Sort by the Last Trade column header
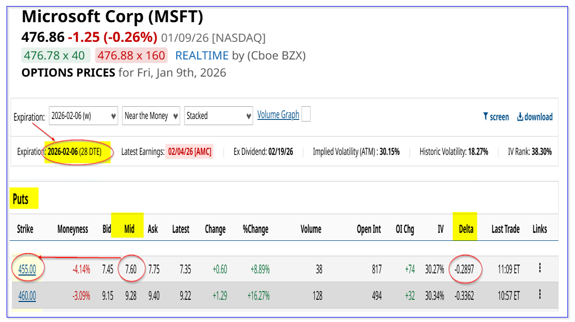This screenshot has height=322, width=575. (505, 229)
